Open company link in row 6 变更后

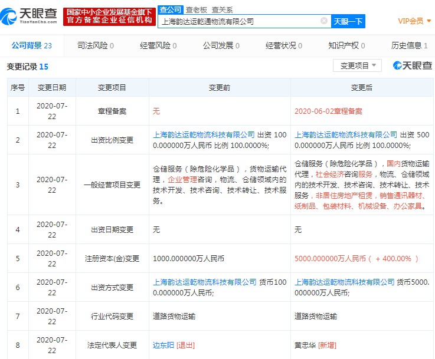[x=344, y=282]
